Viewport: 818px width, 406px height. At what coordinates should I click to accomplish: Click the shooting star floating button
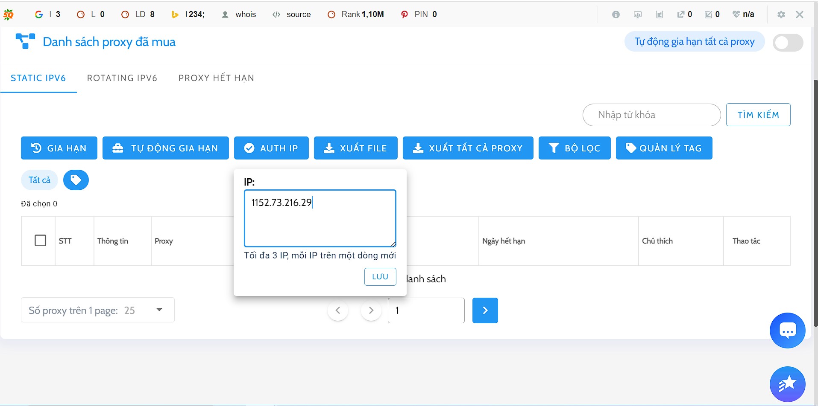[788, 384]
